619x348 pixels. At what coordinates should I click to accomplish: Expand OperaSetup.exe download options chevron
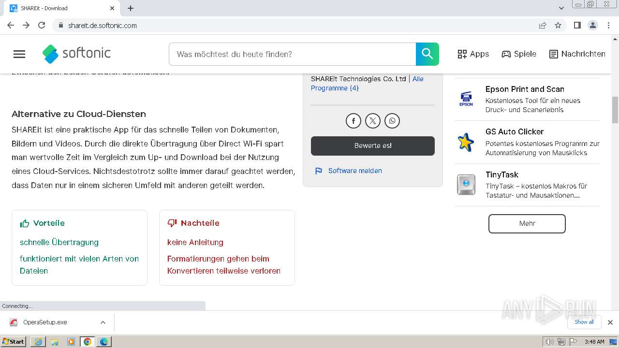(103, 322)
